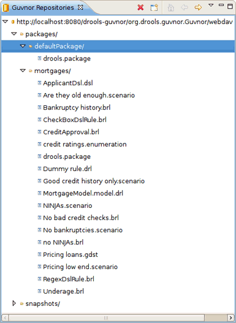
Task: Click file icon beside NINJAs.scenario
Action: 39,205
